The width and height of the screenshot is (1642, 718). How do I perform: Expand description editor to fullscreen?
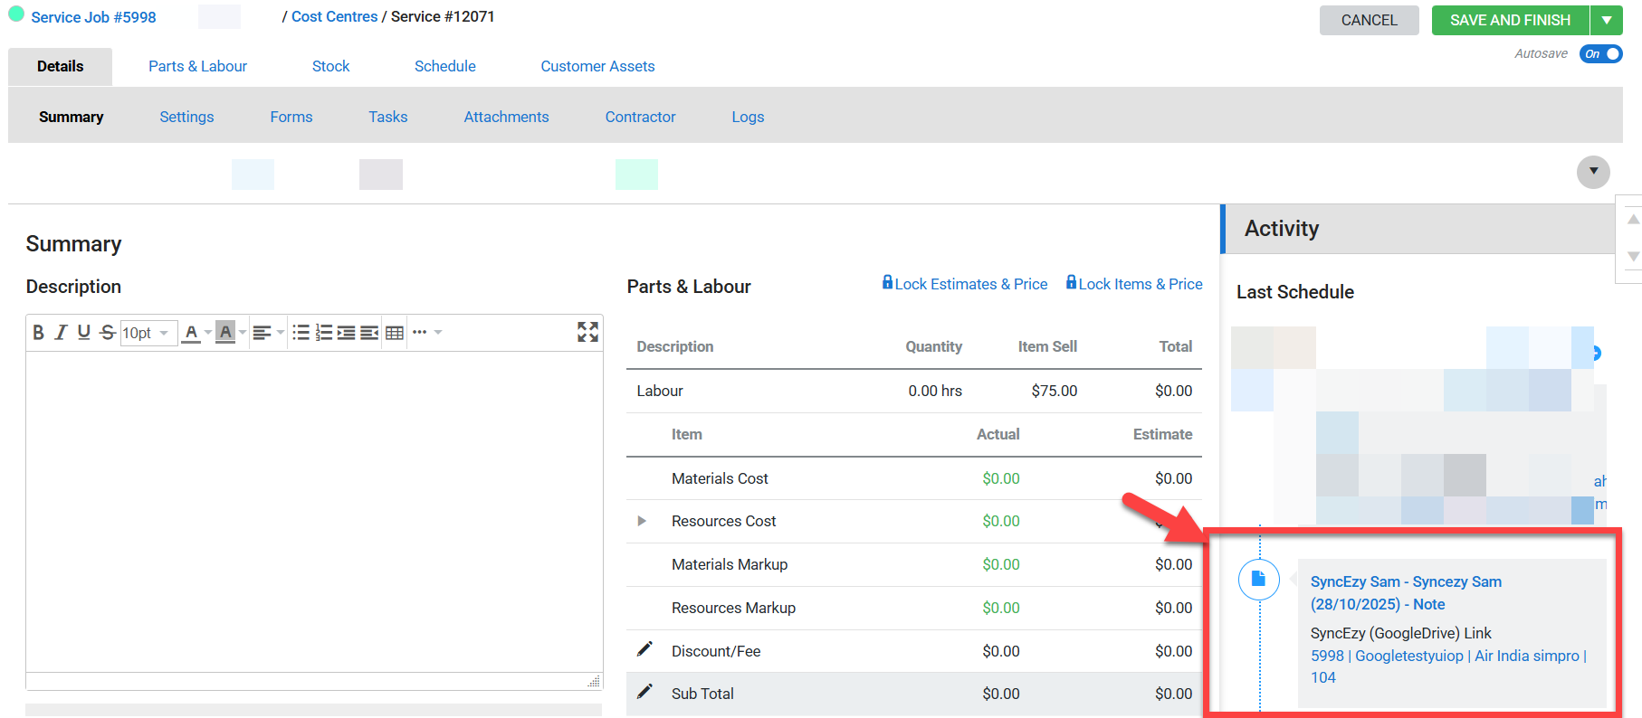(x=587, y=332)
